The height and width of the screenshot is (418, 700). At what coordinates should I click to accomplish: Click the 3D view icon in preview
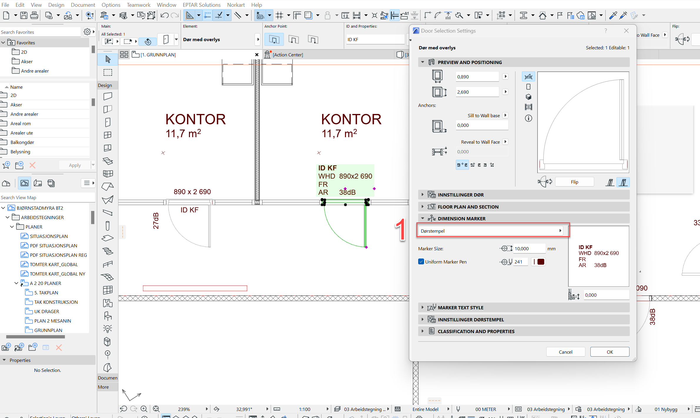tap(528, 97)
